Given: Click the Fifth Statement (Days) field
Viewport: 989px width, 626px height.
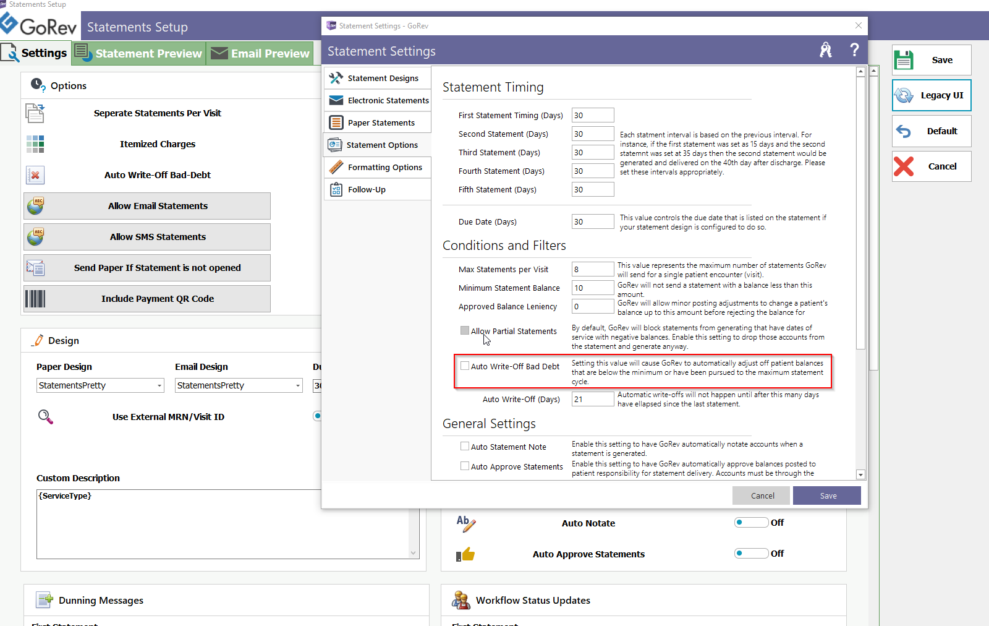Looking at the screenshot, I should (x=593, y=189).
